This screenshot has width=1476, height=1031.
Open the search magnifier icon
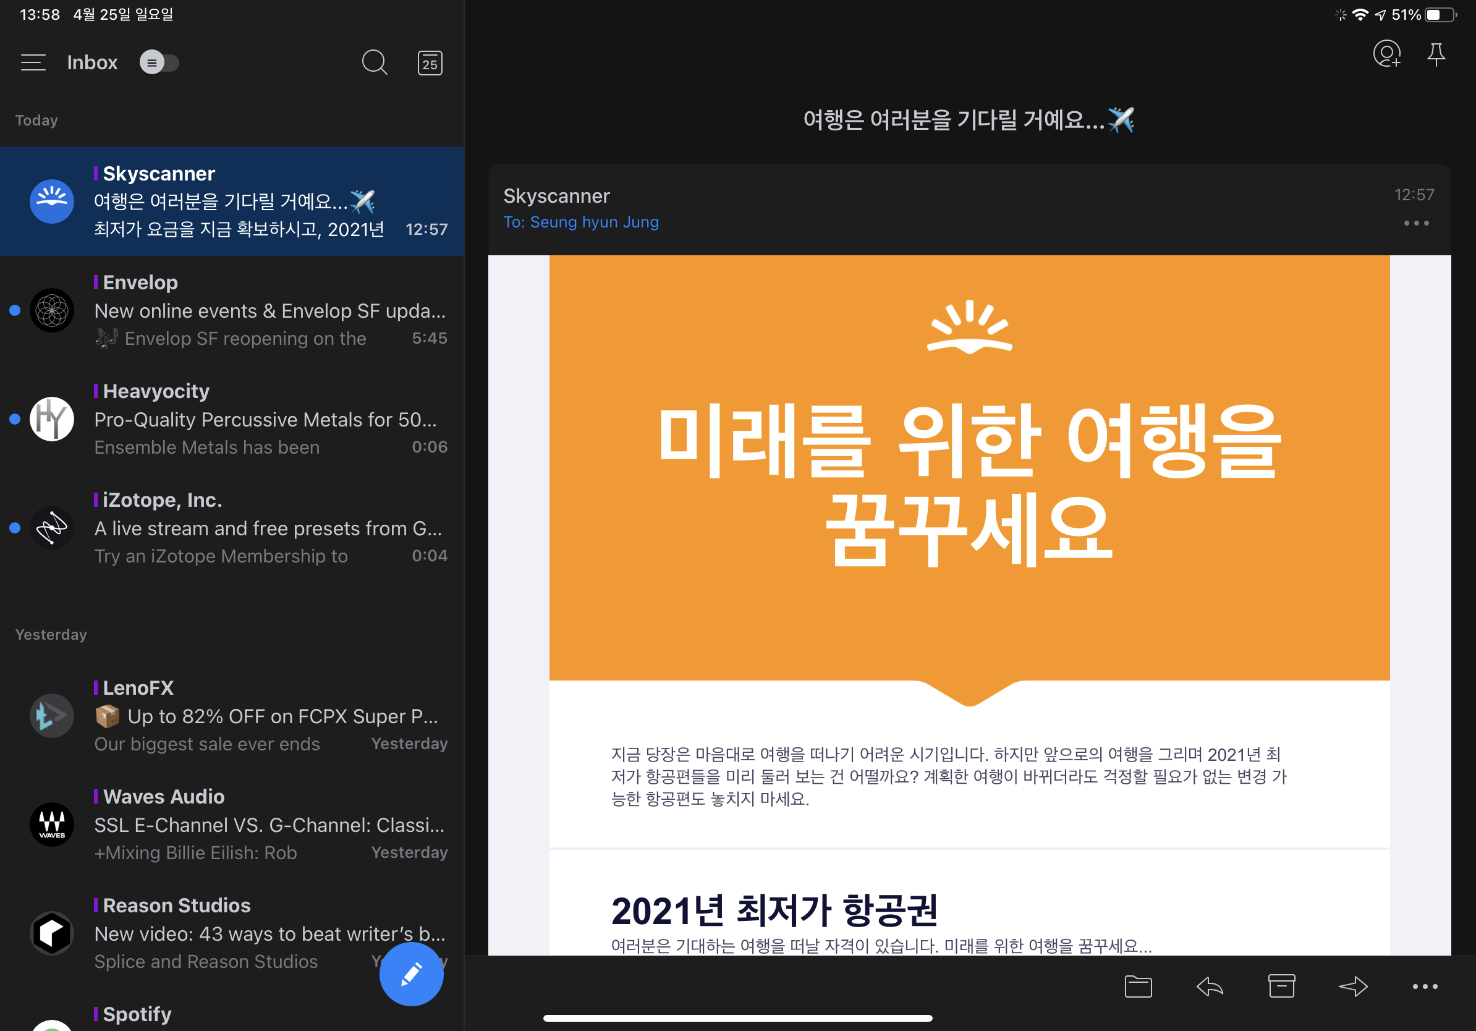[x=374, y=62]
